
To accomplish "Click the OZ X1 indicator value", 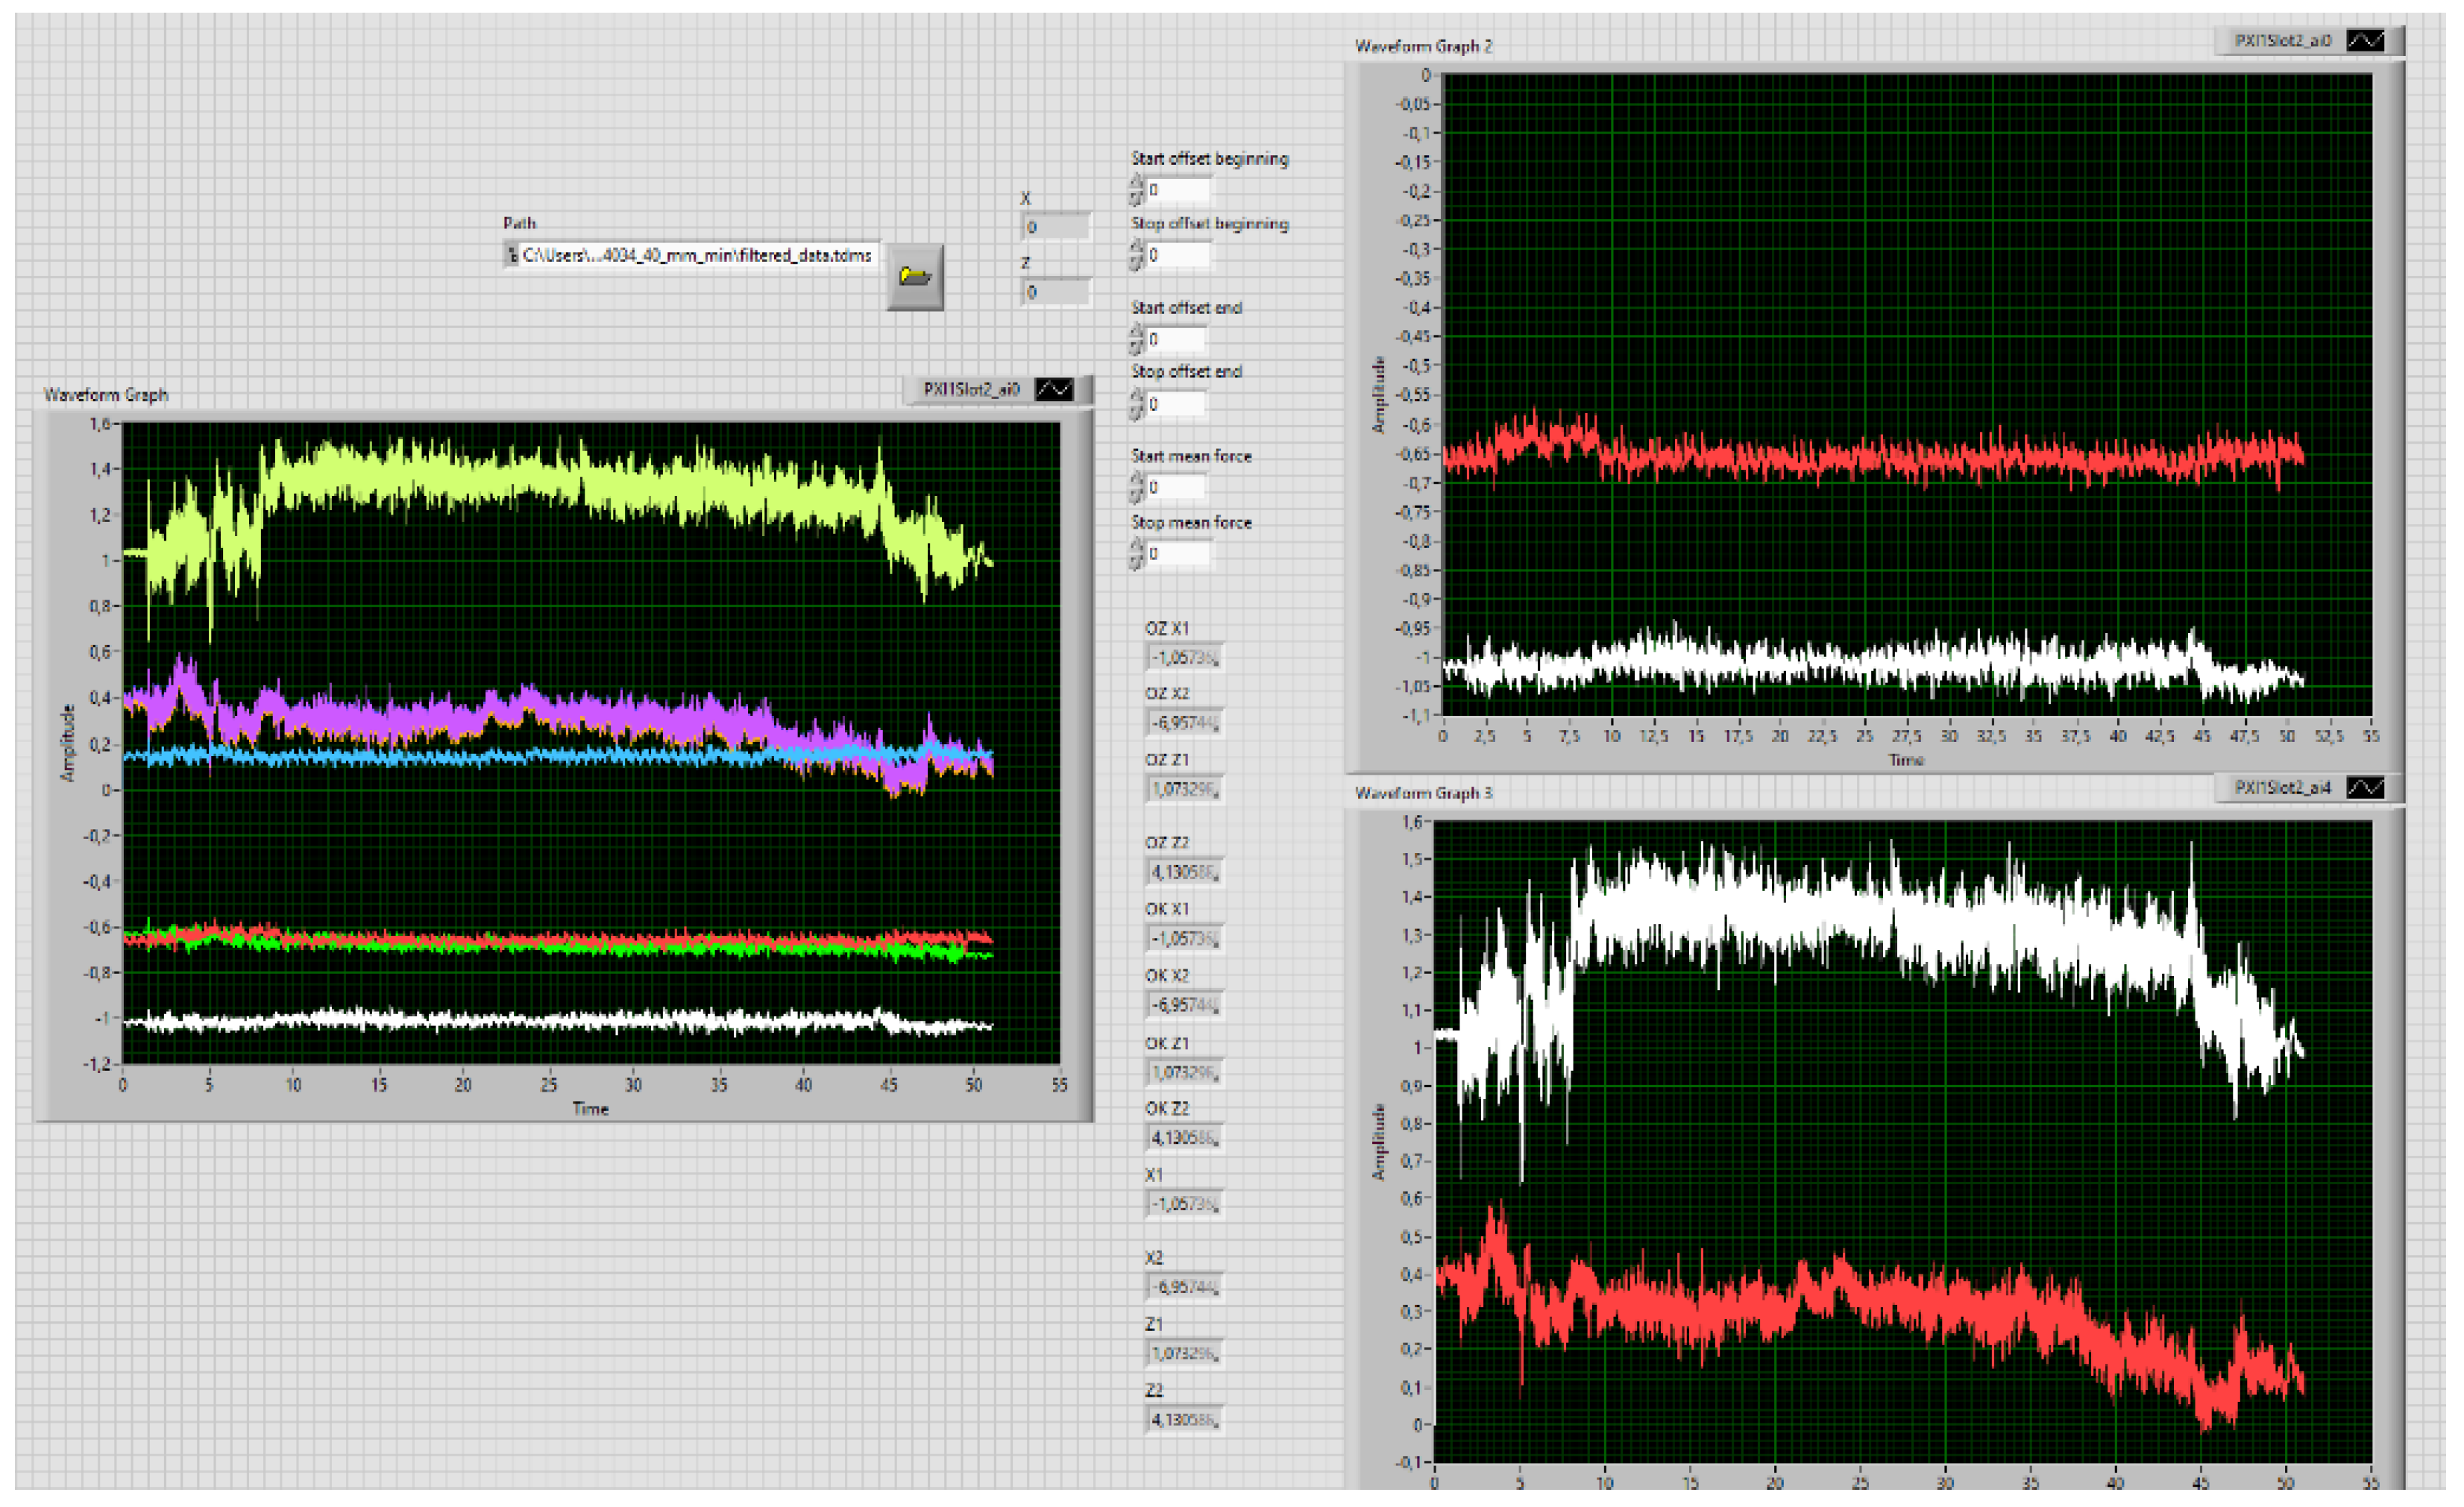I will 1184,658.
